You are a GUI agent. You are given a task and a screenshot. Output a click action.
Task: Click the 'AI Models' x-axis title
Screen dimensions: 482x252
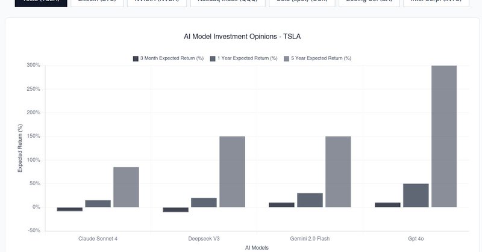click(x=257, y=248)
